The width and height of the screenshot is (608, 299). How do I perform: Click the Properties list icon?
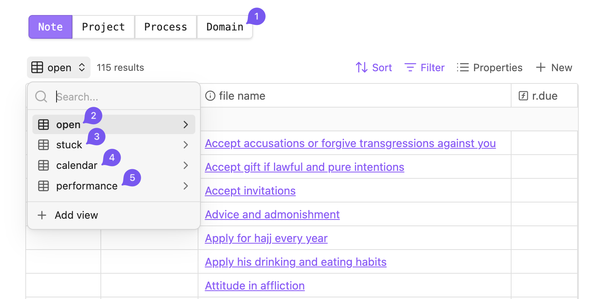coord(463,68)
